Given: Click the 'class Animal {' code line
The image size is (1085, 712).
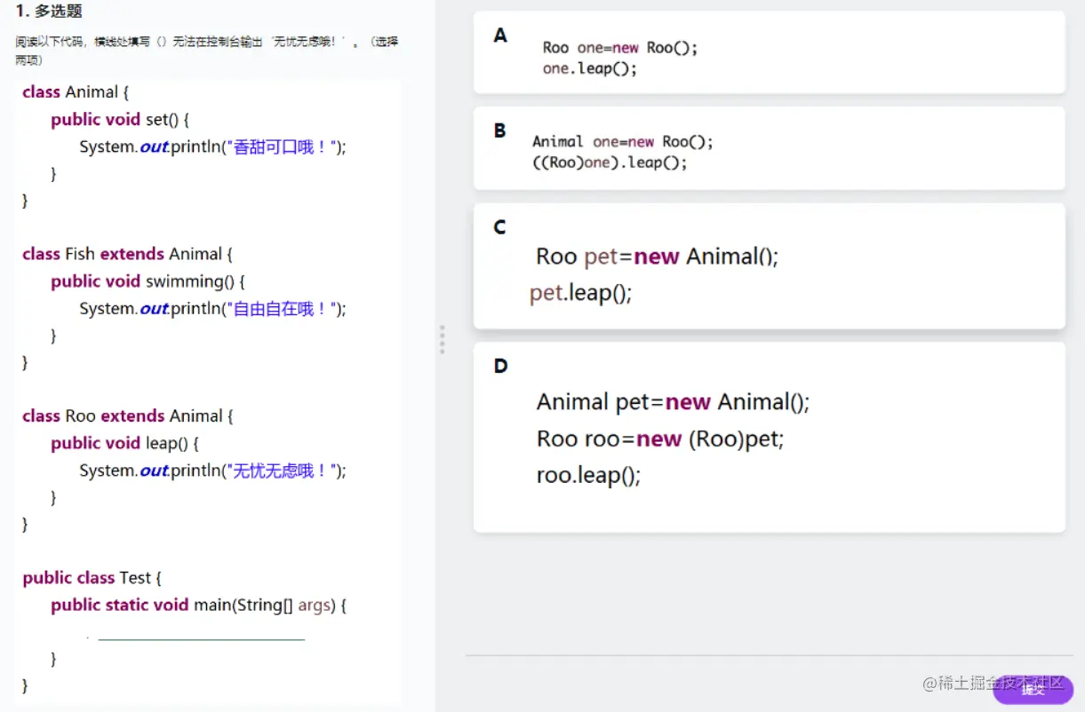Looking at the screenshot, I should point(76,92).
